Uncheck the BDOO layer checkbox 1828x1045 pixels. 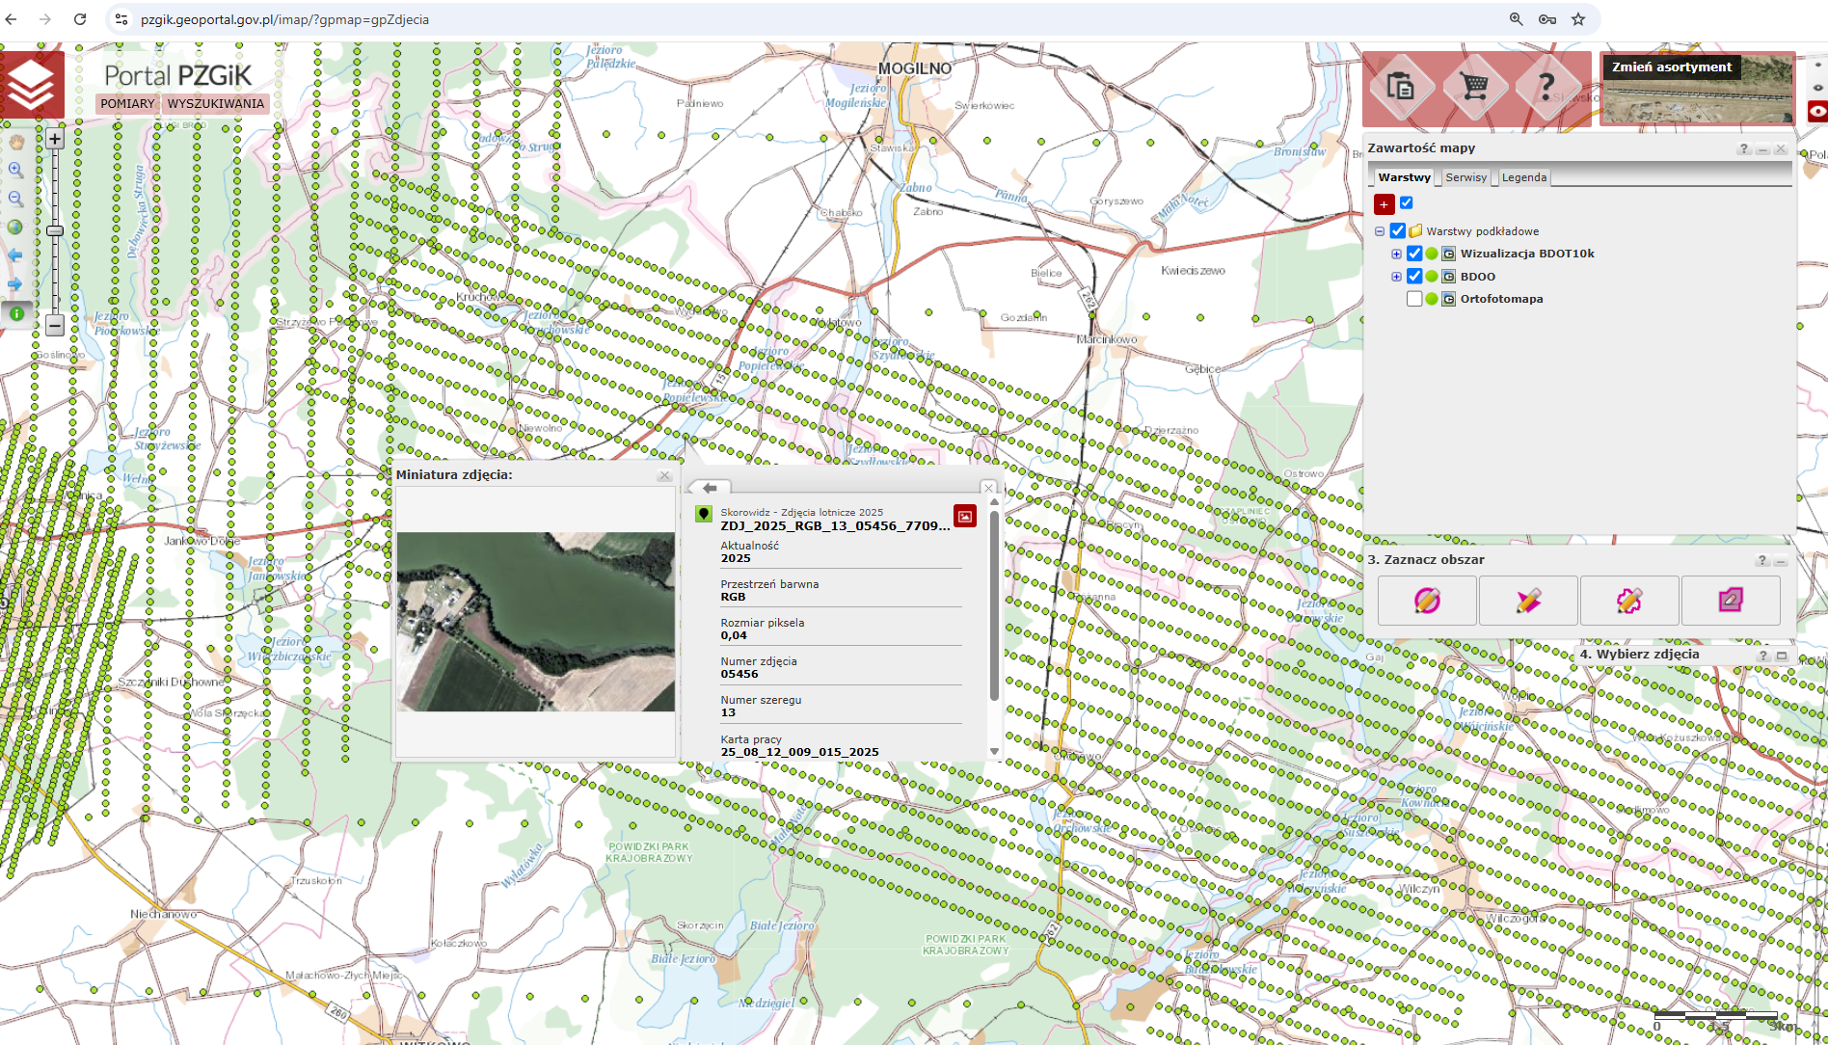tap(1414, 277)
